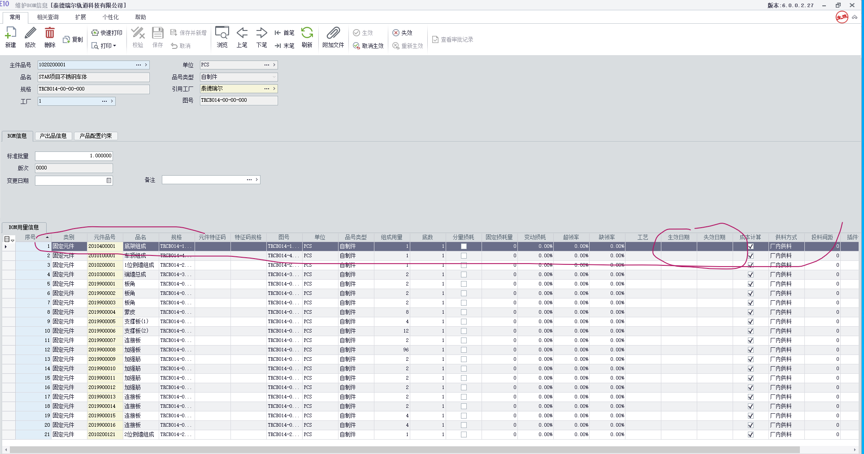This screenshot has height=454, width=864.
Task: Click the 重新生效 icon
Action: pos(396,46)
